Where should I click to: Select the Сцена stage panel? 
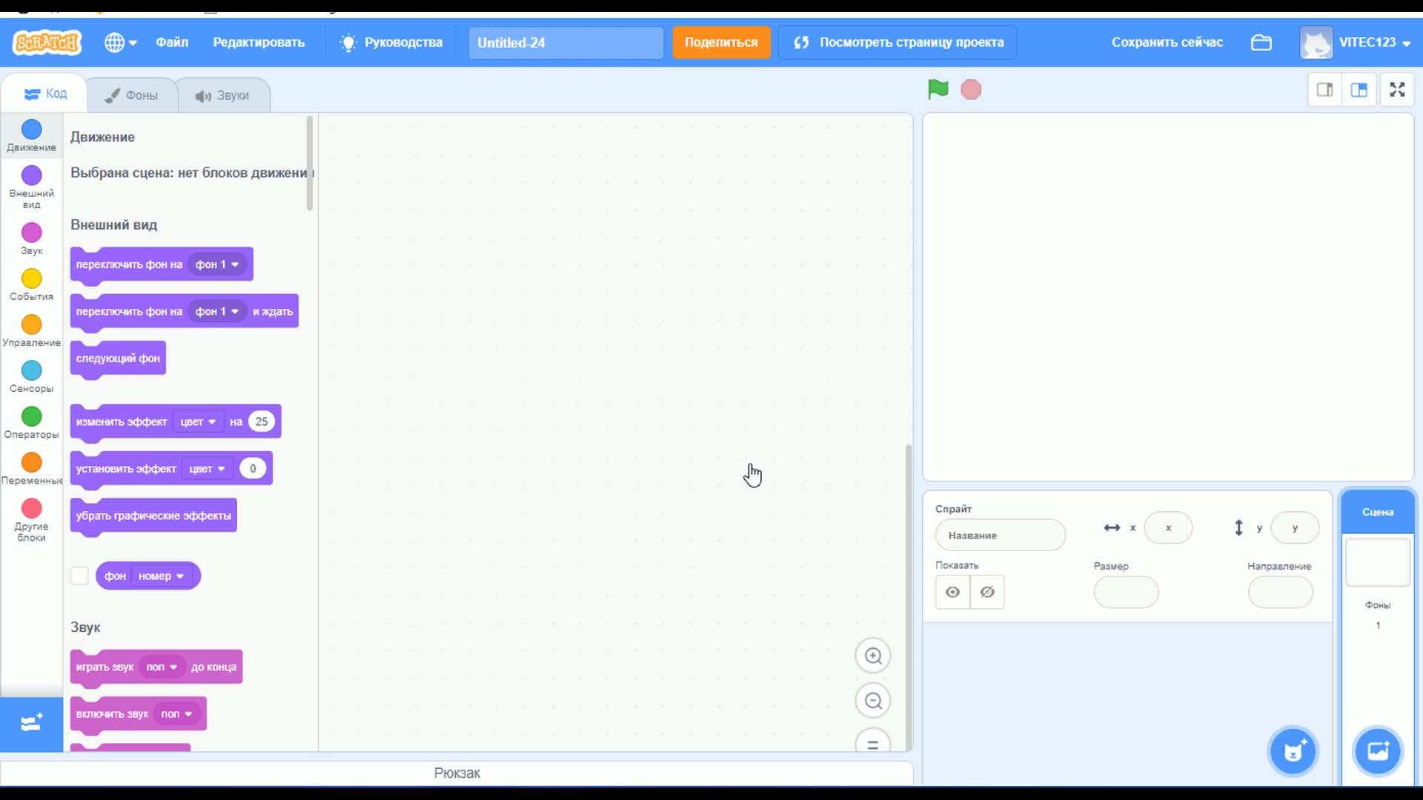pyautogui.click(x=1377, y=512)
